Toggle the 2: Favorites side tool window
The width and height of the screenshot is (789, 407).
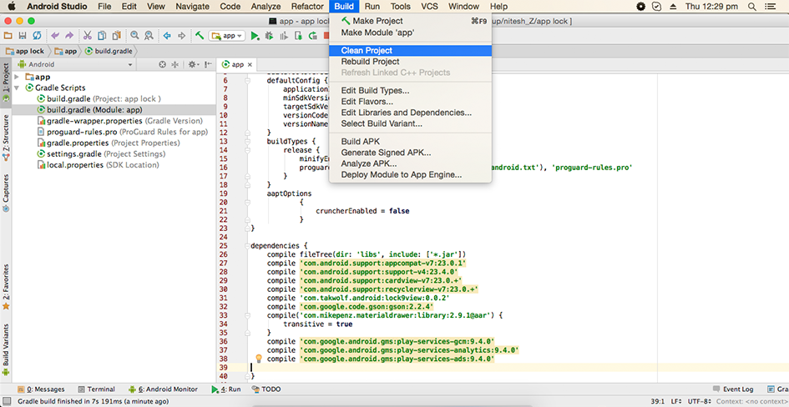(x=6, y=286)
